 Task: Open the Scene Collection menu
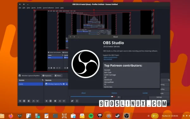tap(48, 8)
